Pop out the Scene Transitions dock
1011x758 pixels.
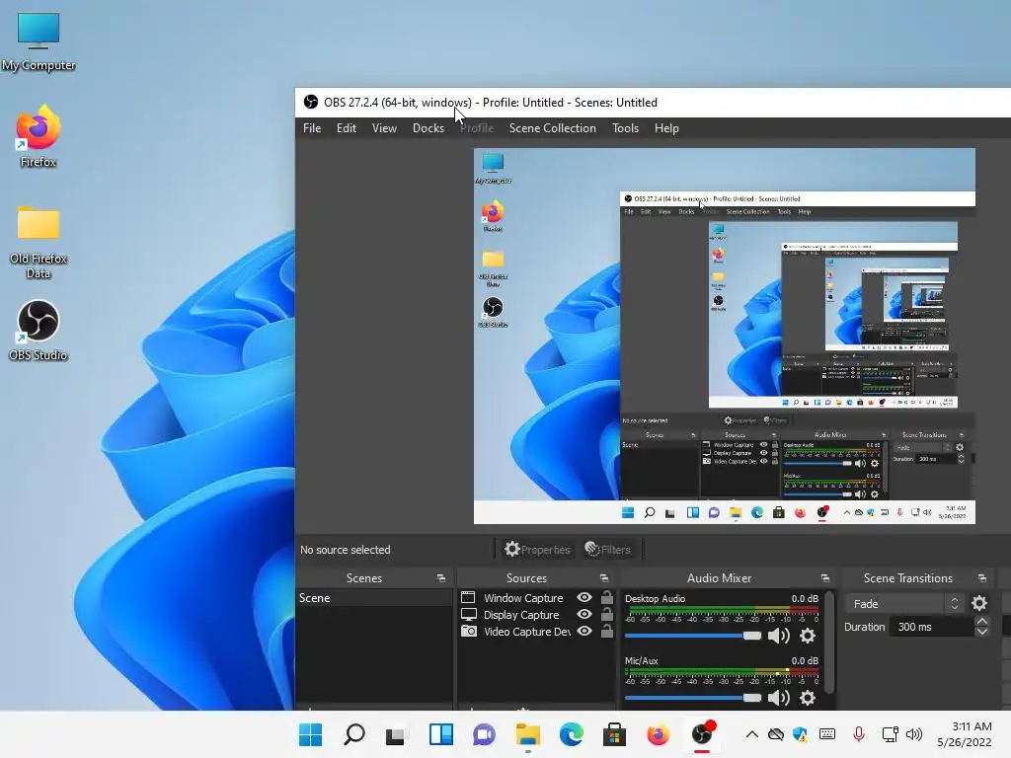tap(982, 578)
